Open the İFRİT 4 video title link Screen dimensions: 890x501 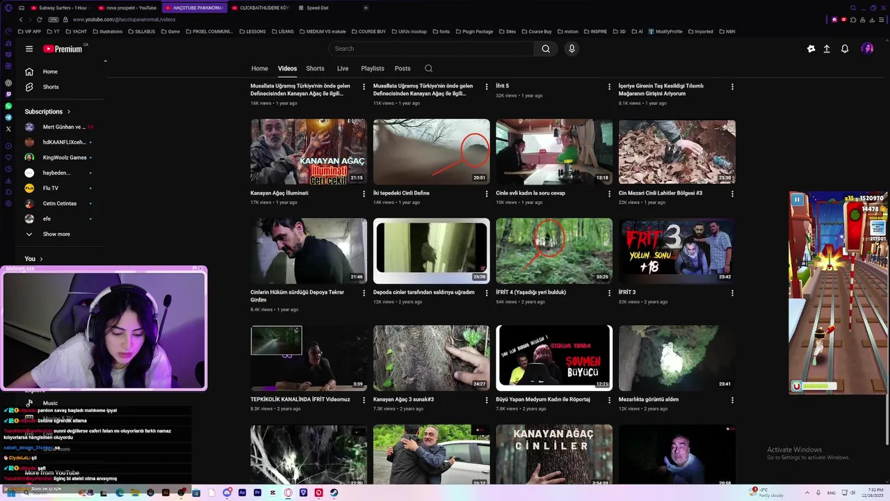click(x=531, y=292)
